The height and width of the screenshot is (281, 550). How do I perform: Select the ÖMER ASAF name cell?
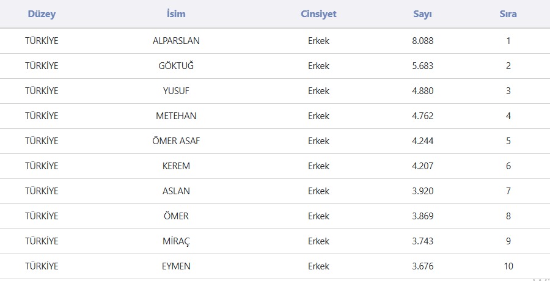(176, 141)
